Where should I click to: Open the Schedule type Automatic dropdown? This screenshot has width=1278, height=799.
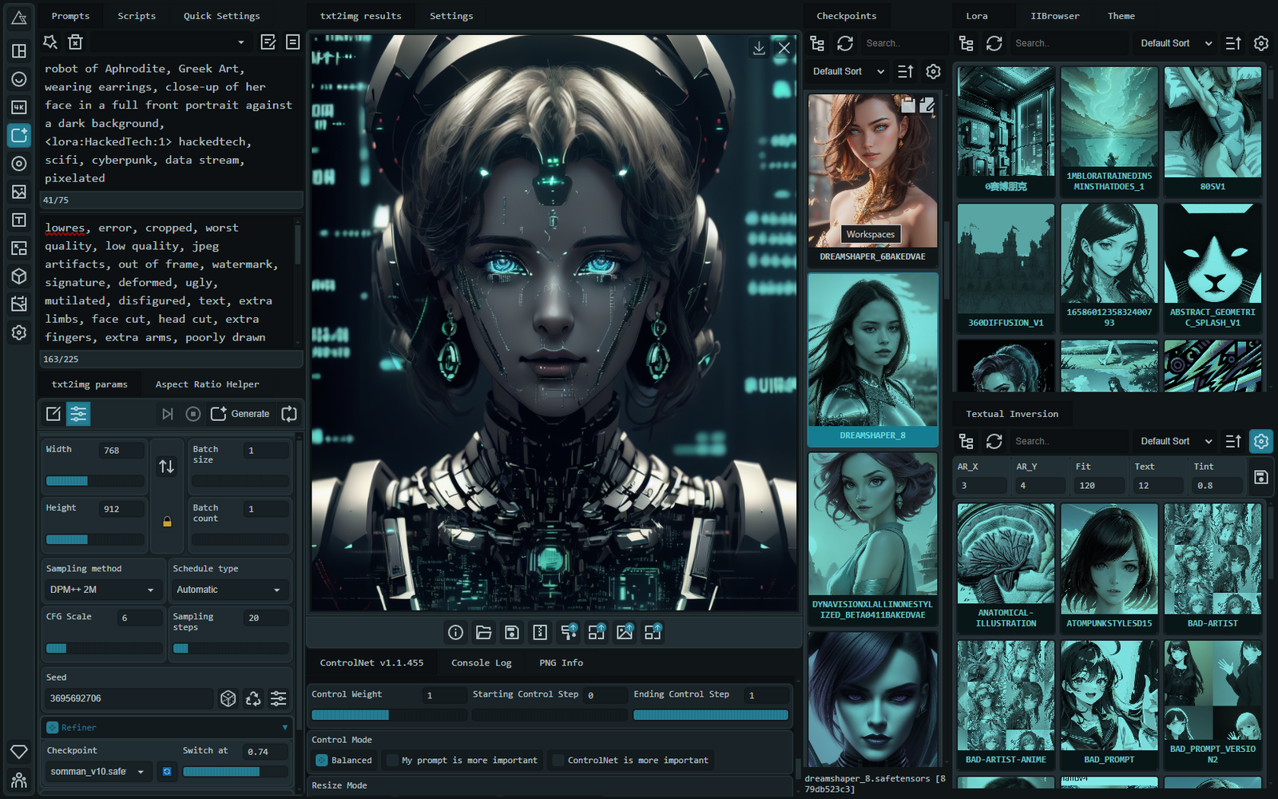tap(229, 590)
